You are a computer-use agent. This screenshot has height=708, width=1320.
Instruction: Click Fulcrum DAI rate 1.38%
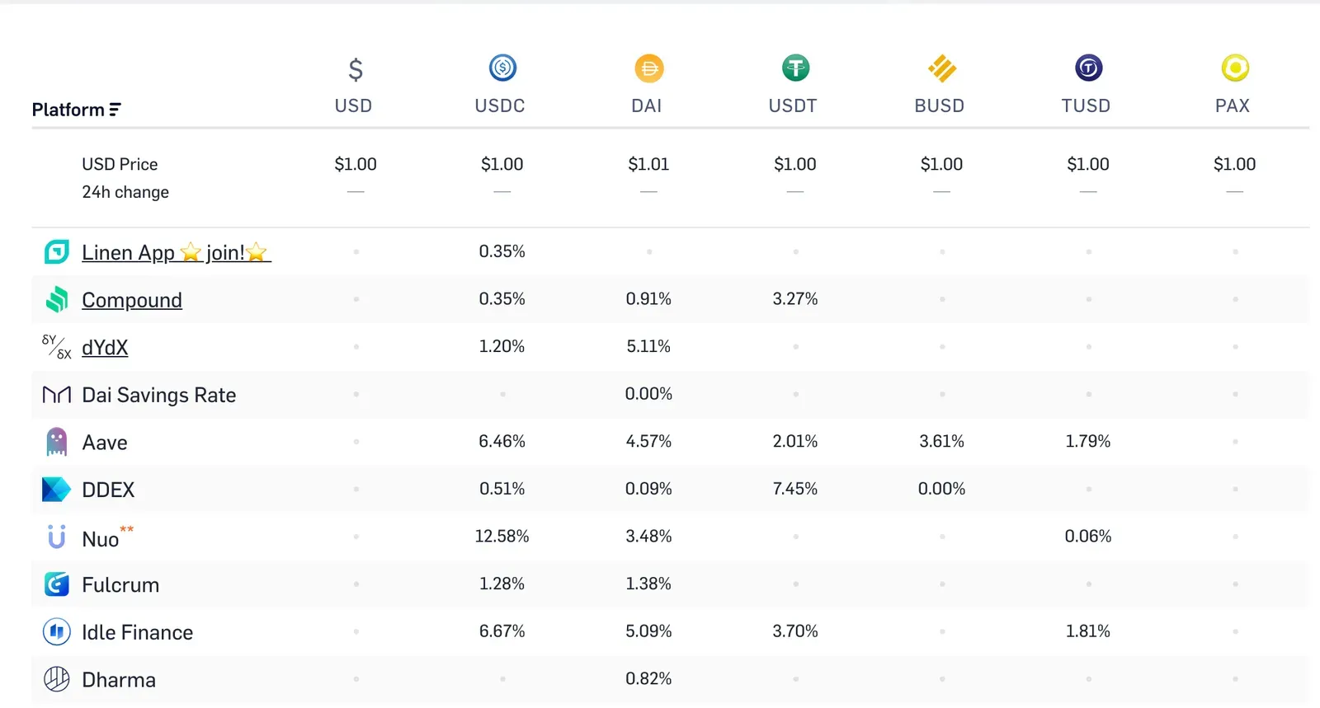pos(649,584)
